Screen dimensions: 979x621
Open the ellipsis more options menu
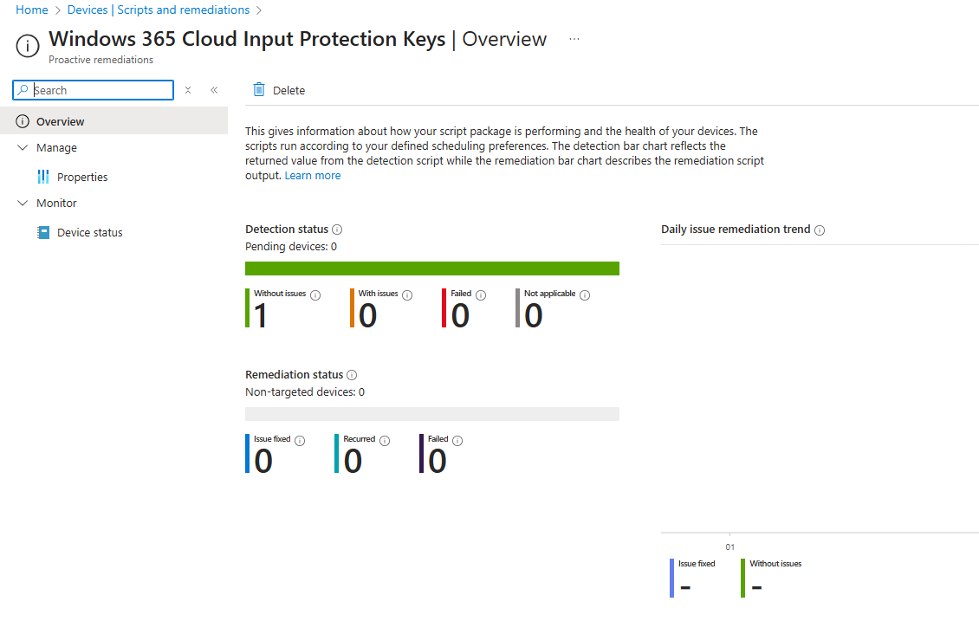pyautogui.click(x=574, y=40)
